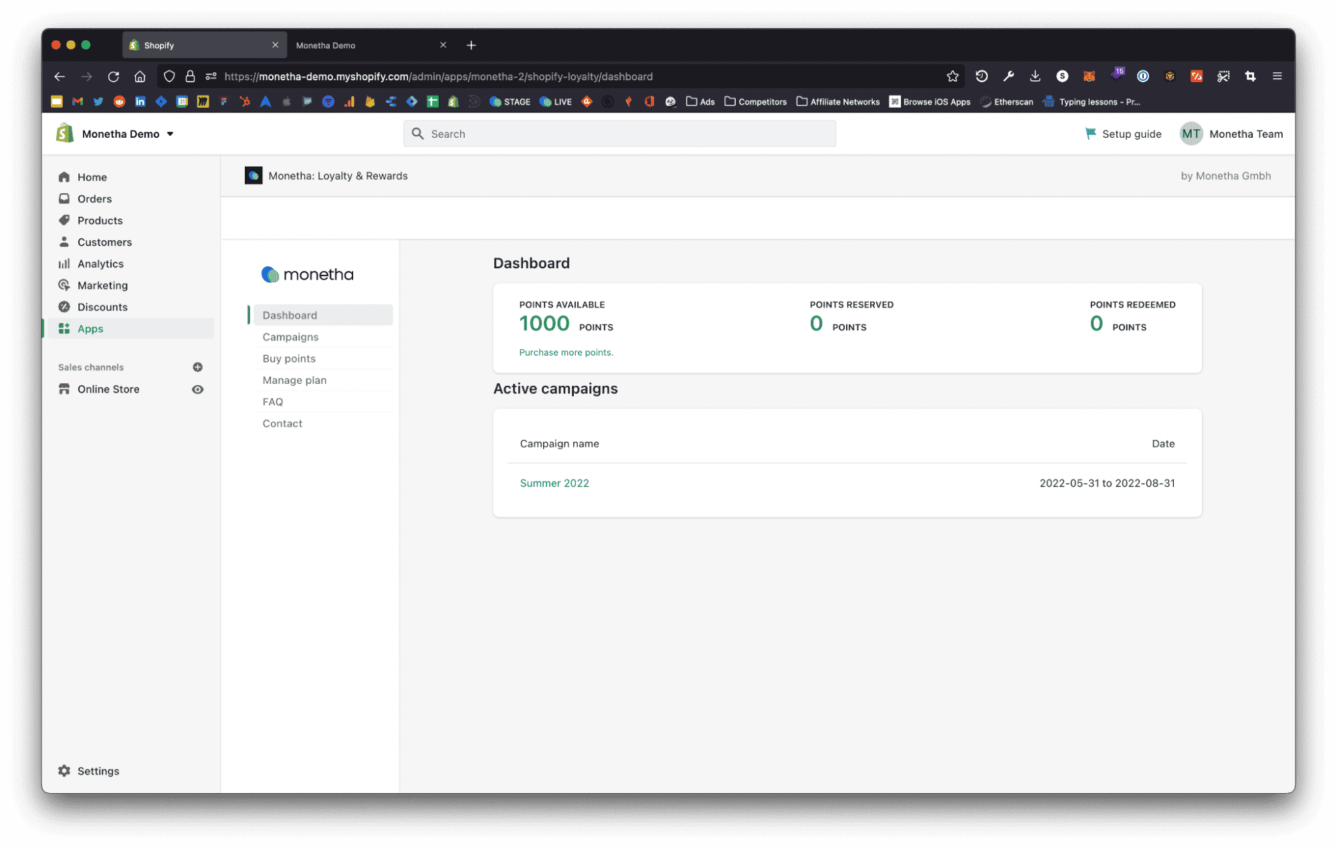Click the Shopify search field

pos(619,134)
